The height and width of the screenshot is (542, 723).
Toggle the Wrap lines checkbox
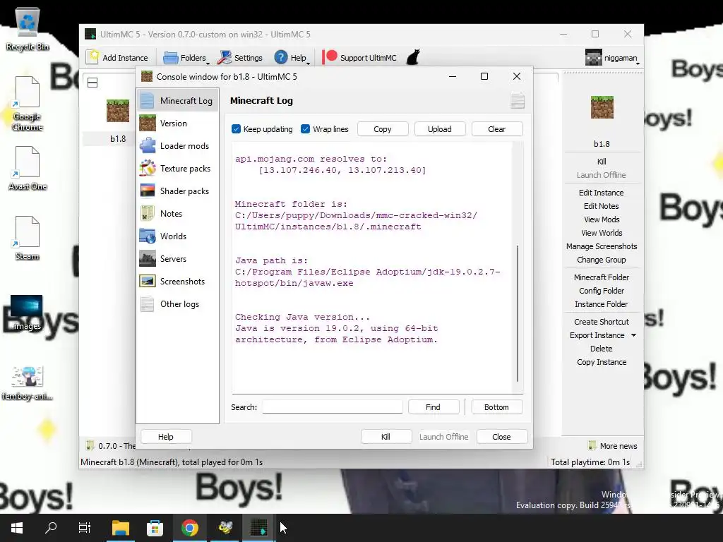(305, 129)
